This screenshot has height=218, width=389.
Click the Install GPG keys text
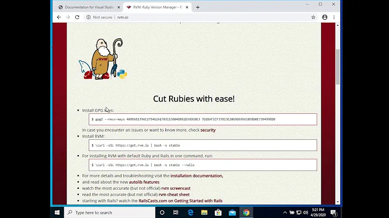click(x=98, y=110)
